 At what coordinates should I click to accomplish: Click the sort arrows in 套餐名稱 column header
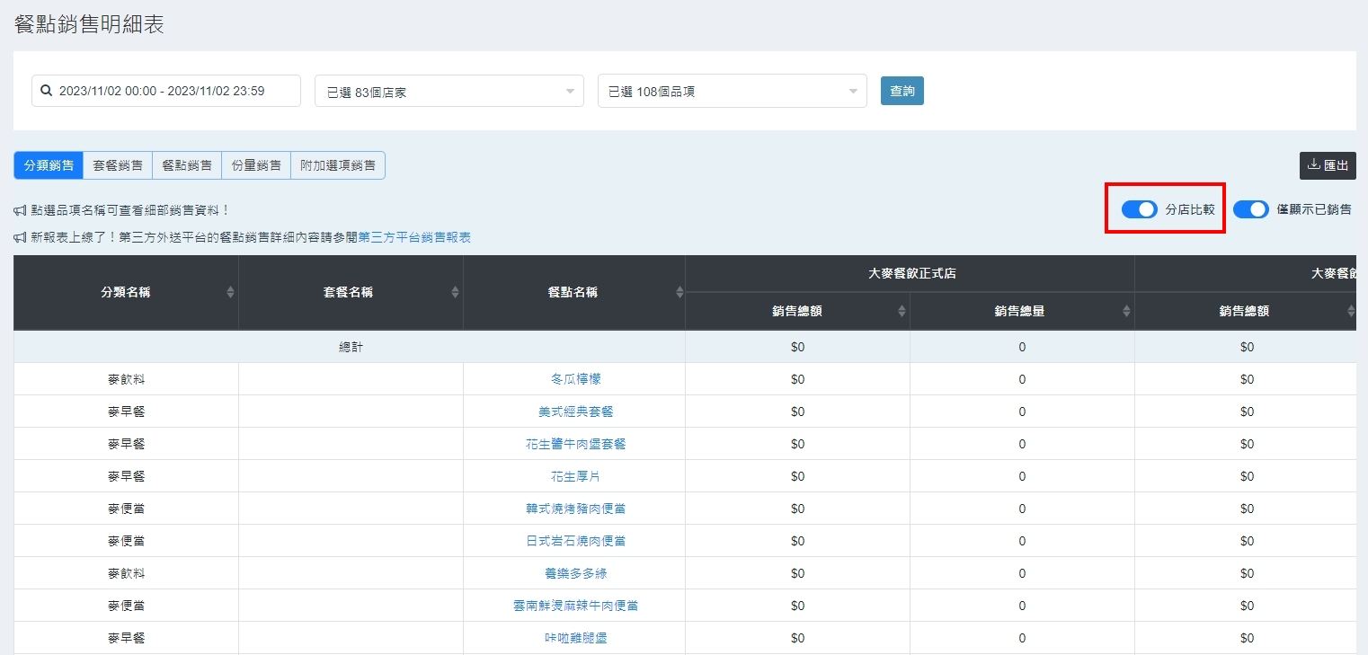click(455, 292)
